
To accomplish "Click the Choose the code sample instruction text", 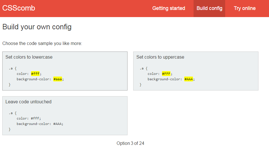I will (42, 43).
